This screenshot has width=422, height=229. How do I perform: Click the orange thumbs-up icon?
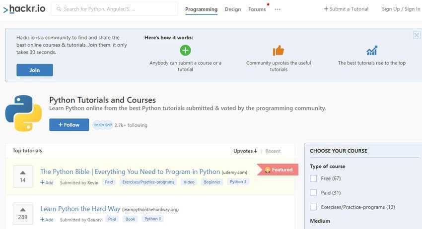pos(279,51)
